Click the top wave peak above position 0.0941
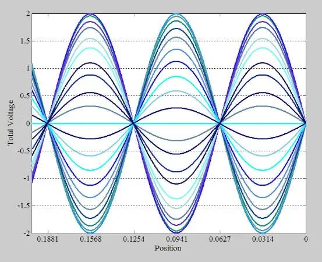Screen dimensions: 322x262 pyautogui.click(x=176, y=15)
